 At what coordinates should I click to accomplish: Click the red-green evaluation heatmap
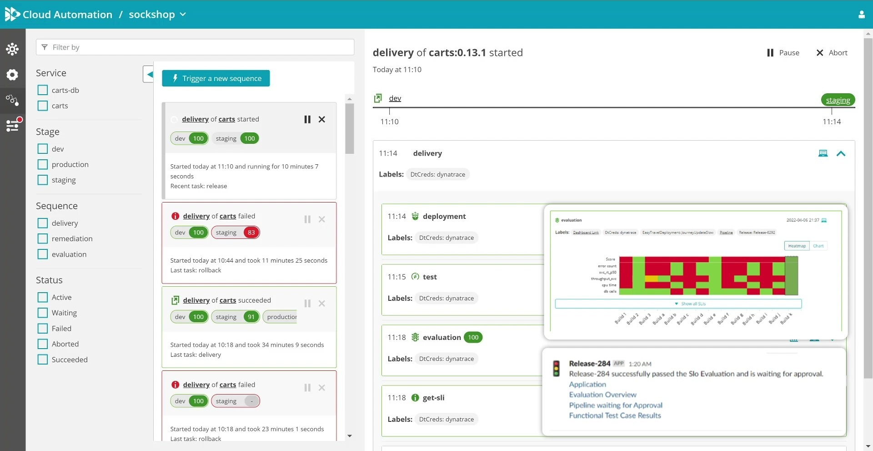pyautogui.click(x=708, y=276)
